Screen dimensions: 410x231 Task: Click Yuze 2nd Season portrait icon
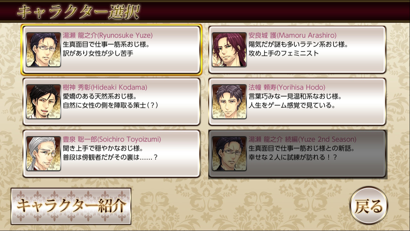[x=229, y=154]
